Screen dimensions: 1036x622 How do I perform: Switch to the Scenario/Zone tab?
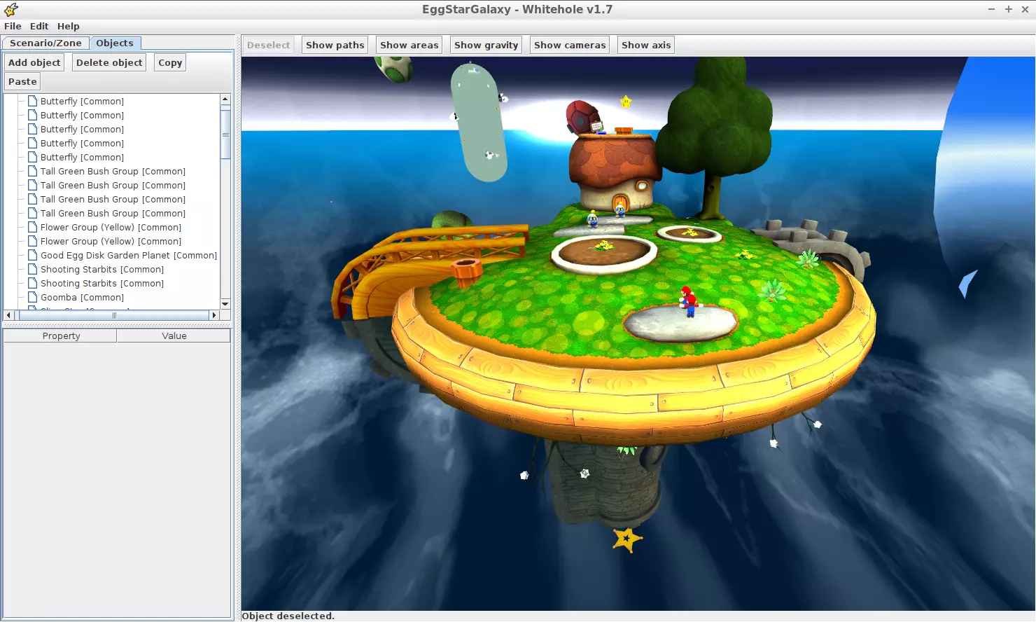(45, 43)
